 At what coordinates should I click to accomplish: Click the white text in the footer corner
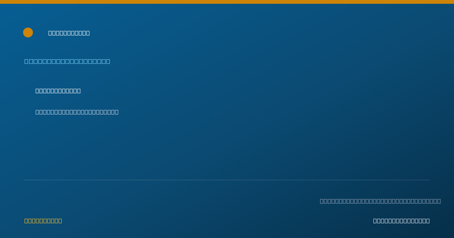401,221
